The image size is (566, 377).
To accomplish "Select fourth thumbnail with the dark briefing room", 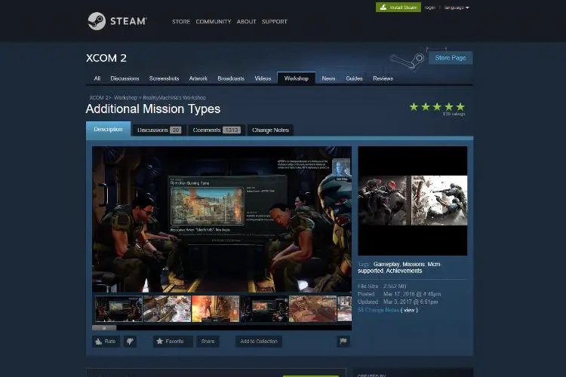I will point(264,309).
